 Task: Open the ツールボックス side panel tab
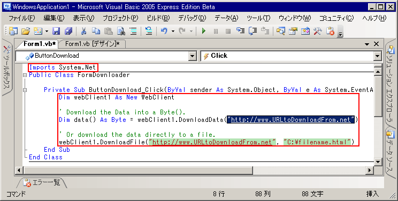pyautogui.click(x=7, y=67)
